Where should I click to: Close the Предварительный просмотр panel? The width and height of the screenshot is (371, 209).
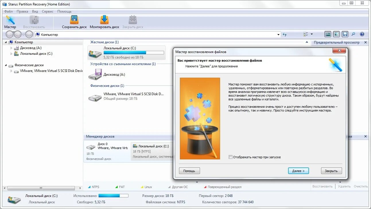pyautogui.click(x=366, y=42)
